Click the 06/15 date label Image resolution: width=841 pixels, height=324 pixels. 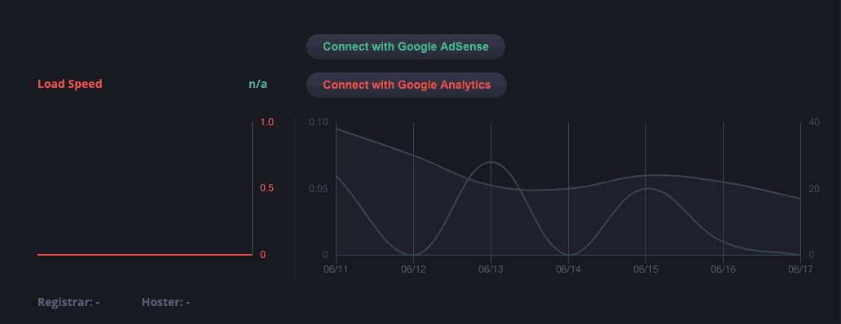tap(645, 269)
